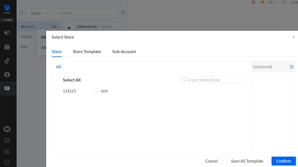Click the Confirm button
This screenshot has width=298, height=167.
283,161
